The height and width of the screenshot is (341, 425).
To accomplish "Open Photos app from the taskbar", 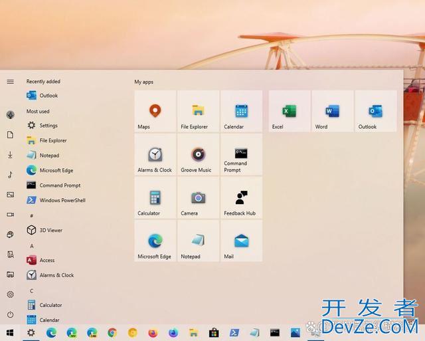I will pos(295,332).
